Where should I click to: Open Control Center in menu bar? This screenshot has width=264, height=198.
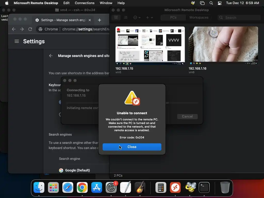(x=220, y=3)
